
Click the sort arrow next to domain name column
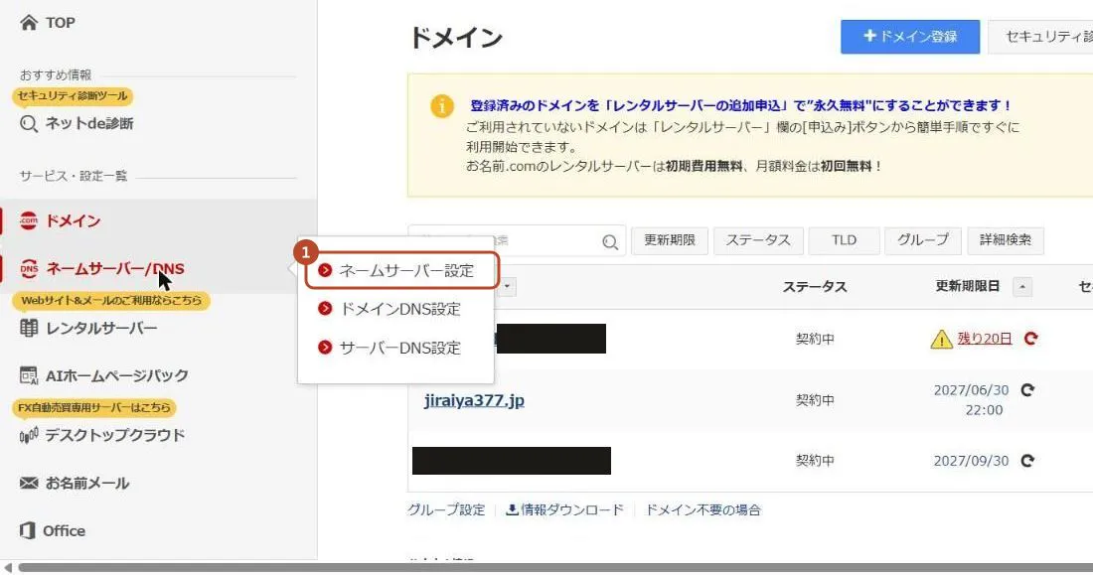(507, 286)
